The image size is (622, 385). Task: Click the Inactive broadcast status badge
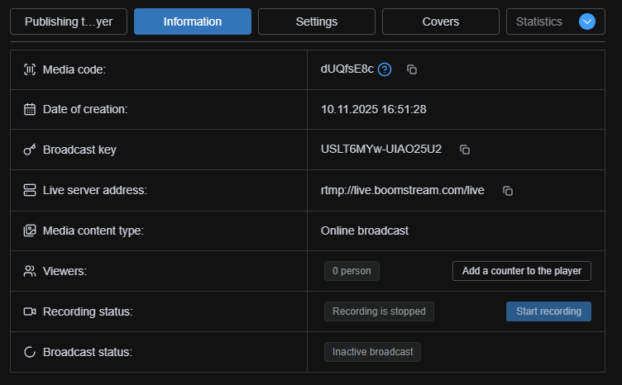(372, 352)
